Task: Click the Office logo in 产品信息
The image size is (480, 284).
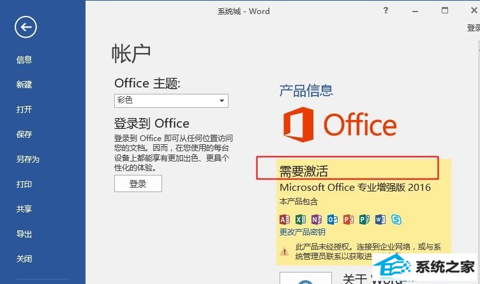Action: click(340, 124)
